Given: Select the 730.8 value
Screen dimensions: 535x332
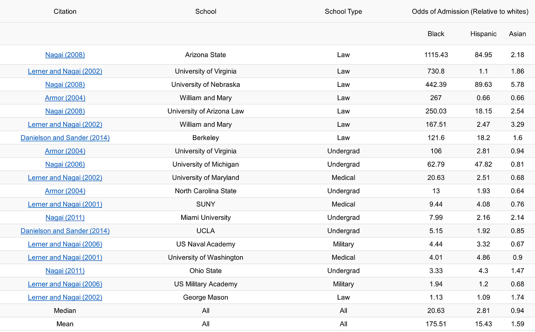Looking at the screenshot, I should tap(436, 71).
